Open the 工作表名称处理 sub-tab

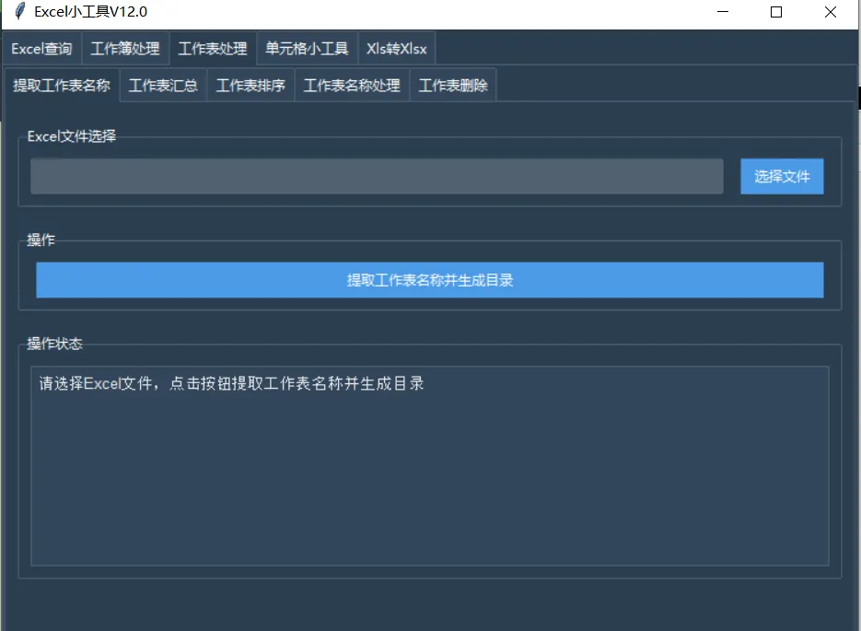352,86
